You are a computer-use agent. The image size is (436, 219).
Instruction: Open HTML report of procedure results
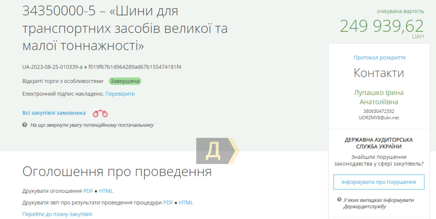pos(186,203)
